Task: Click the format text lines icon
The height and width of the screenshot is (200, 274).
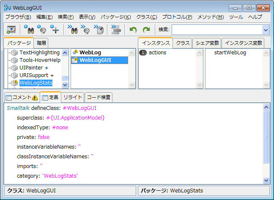Action: pos(115,29)
